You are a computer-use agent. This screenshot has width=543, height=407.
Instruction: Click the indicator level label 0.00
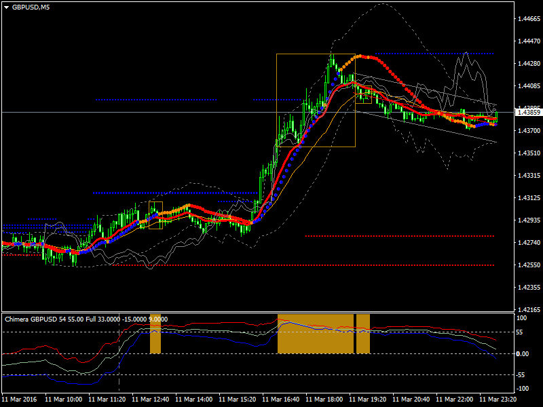click(x=522, y=353)
